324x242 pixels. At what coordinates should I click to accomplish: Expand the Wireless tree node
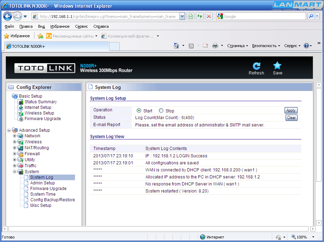[14, 142]
